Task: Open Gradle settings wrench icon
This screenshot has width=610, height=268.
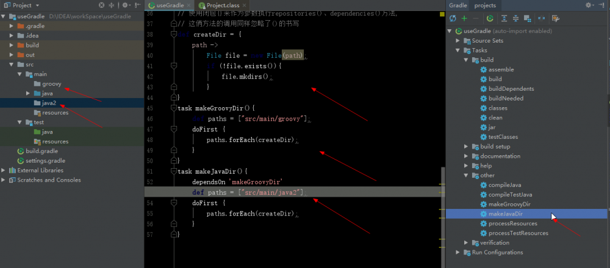Action: tap(556, 18)
